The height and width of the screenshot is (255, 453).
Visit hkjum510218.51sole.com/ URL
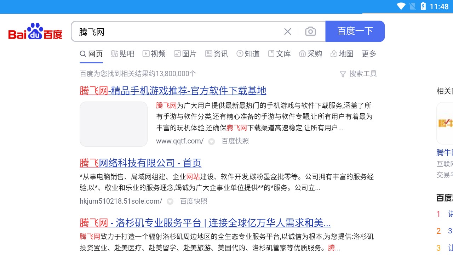(x=121, y=201)
